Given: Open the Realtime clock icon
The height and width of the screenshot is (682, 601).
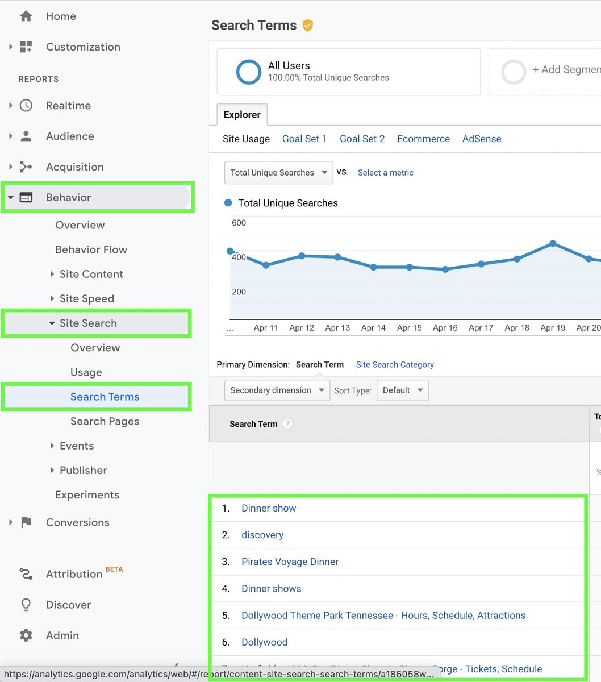Looking at the screenshot, I should 26,105.
